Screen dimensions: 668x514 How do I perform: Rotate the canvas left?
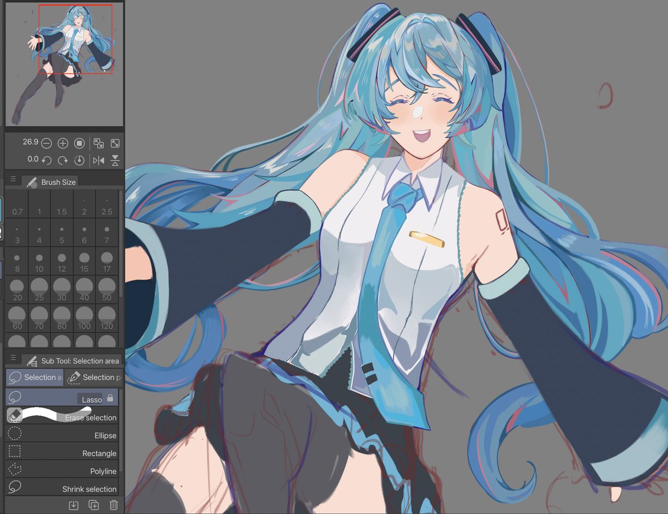tap(47, 160)
